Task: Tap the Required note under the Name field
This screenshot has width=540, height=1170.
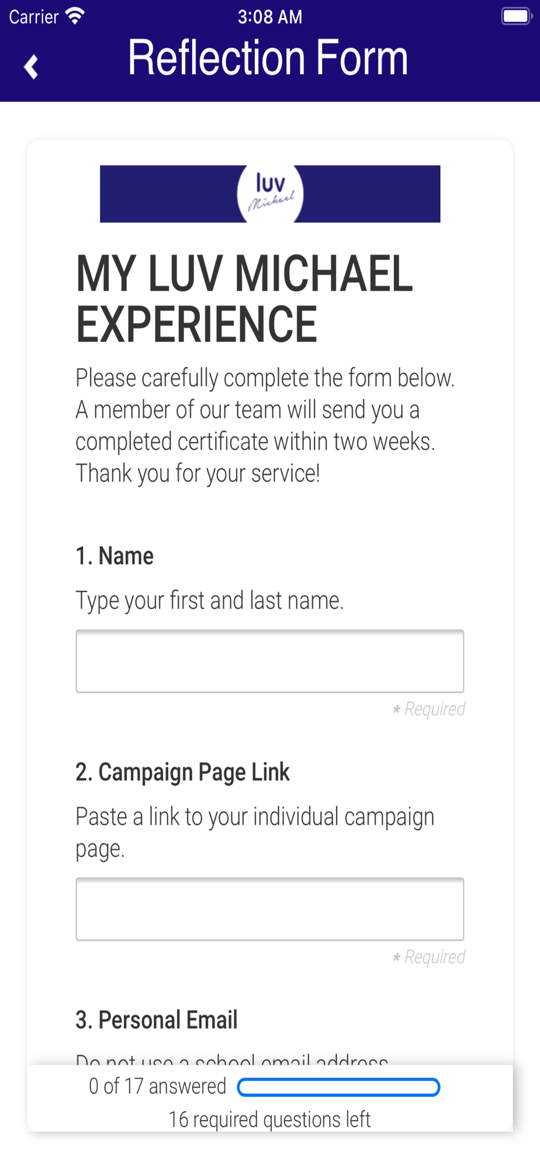Action: click(429, 709)
